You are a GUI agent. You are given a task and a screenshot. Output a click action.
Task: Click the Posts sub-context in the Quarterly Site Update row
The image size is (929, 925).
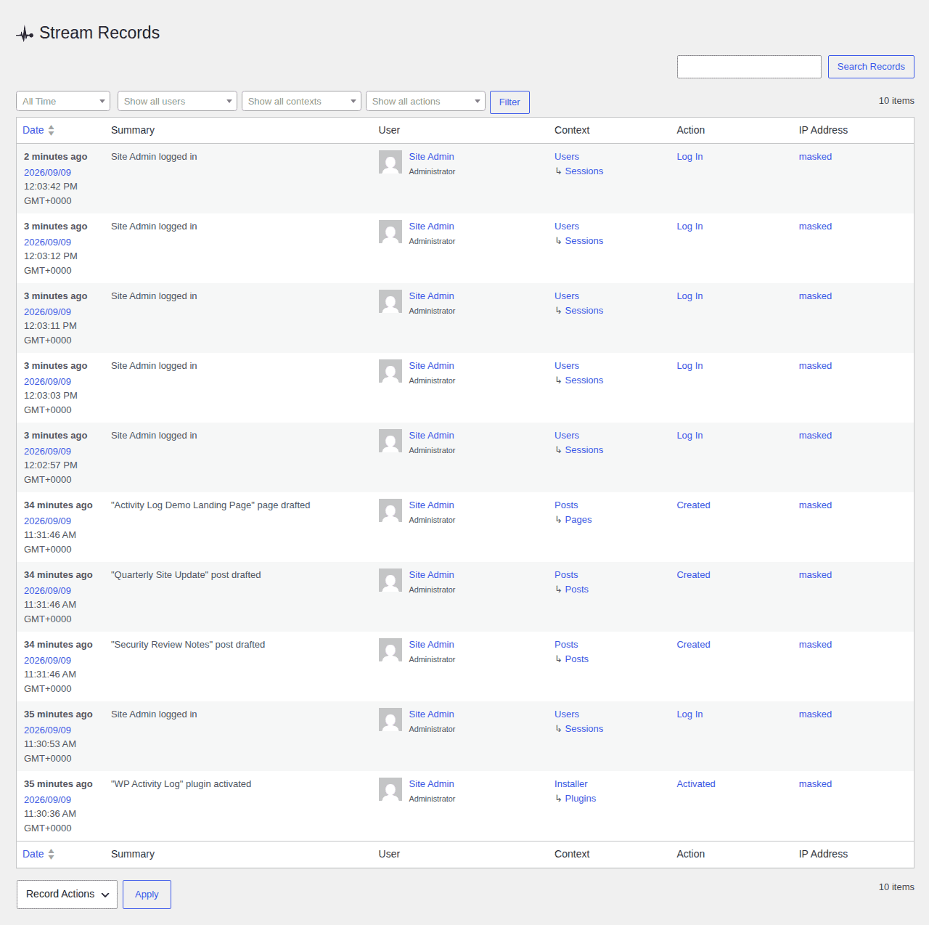[x=577, y=590]
